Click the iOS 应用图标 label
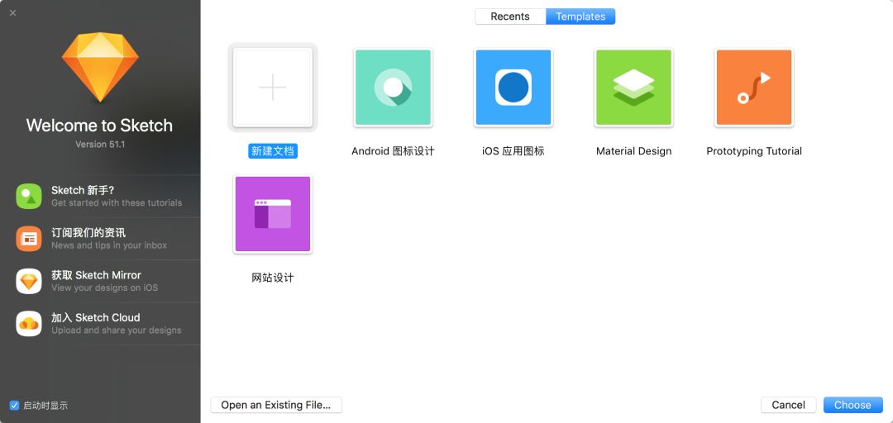 513,151
